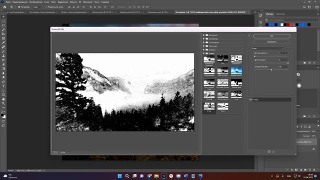The image size is (320, 180).
Task: Click the new effect layer icon
Action: coord(269,151)
